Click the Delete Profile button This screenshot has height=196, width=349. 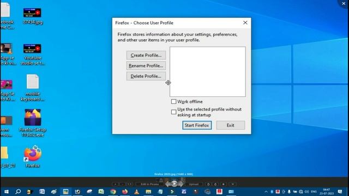click(x=146, y=76)
